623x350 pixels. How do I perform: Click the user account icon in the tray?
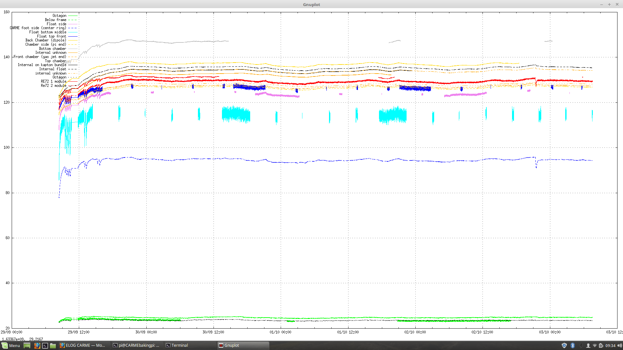588,345
